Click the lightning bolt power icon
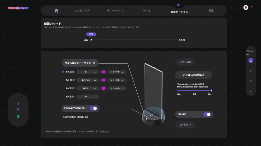 (178, 5)
